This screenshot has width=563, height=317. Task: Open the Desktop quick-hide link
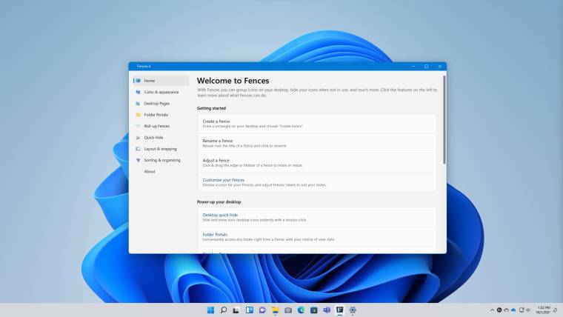pos(220,215)
